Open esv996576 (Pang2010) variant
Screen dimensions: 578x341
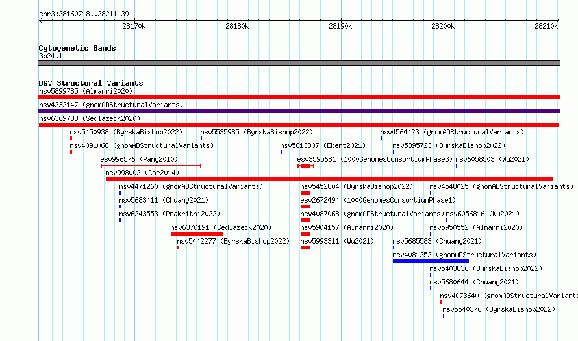point(139,159)
